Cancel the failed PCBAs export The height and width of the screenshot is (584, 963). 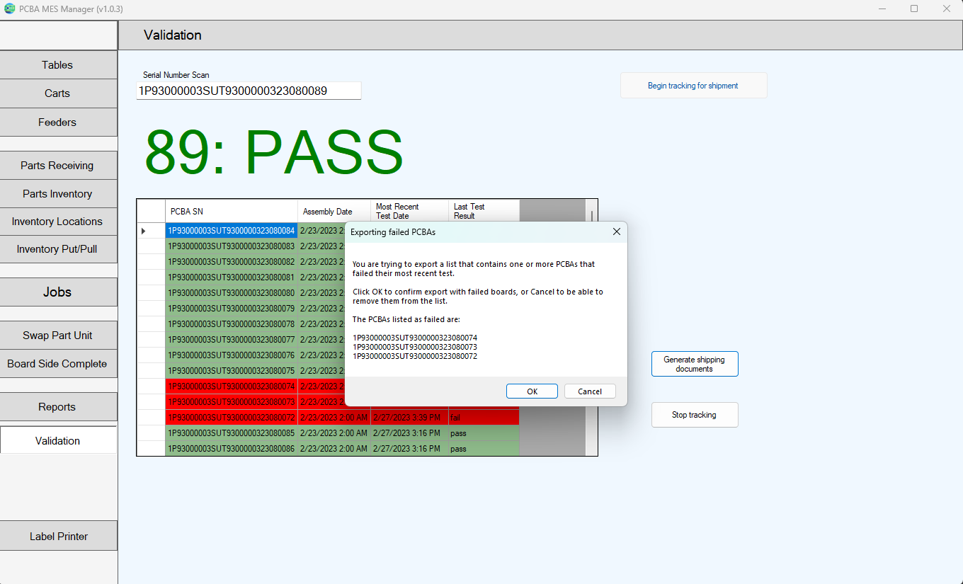tap(589, 391)
